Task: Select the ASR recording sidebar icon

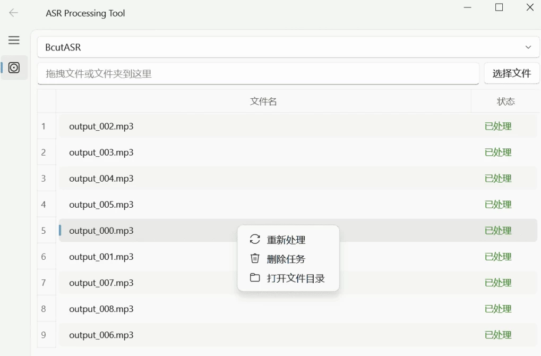Action: (14, 67)
